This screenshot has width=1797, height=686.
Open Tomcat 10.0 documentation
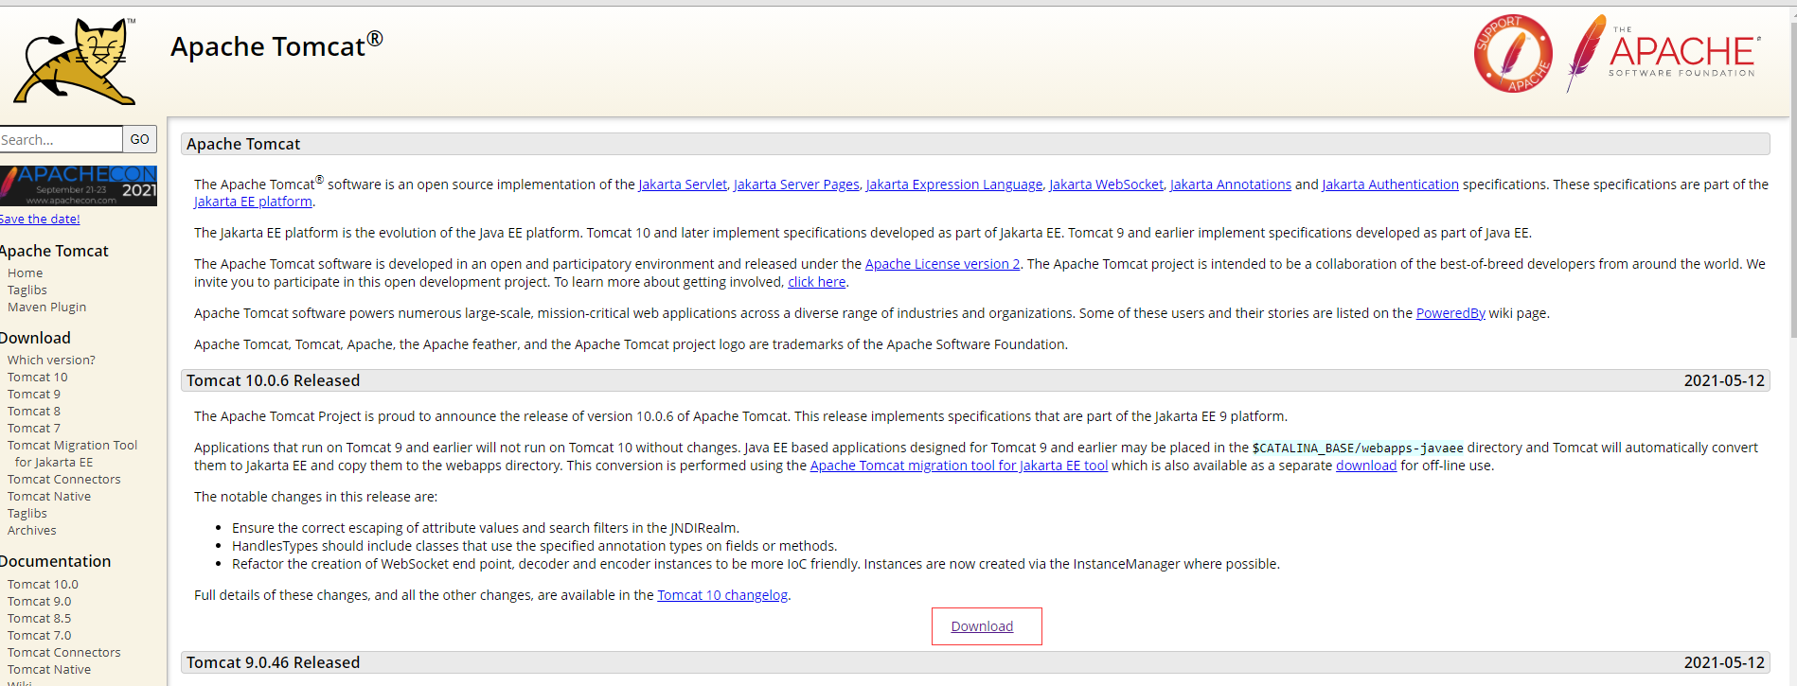[44, 584]
